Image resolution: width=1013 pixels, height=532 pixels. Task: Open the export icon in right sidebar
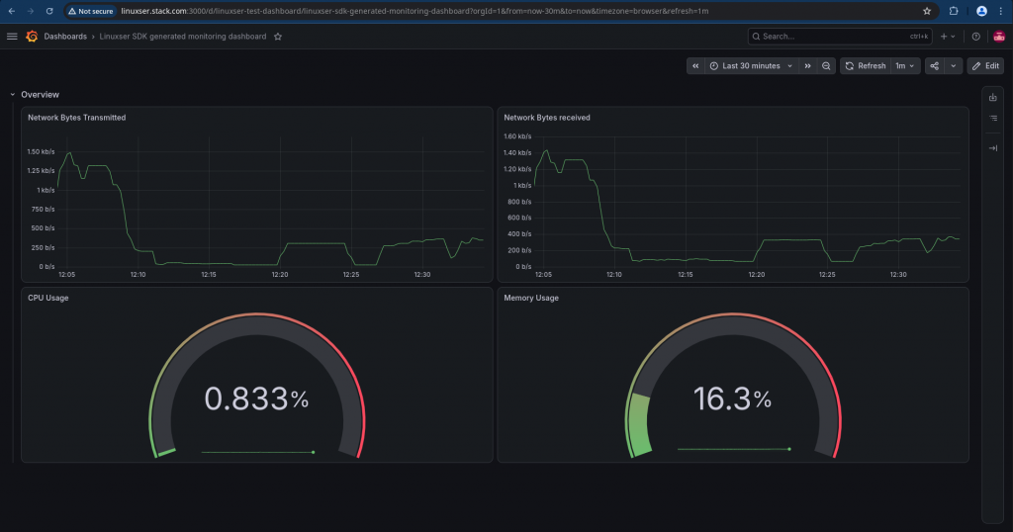click(x=993, y=98)
